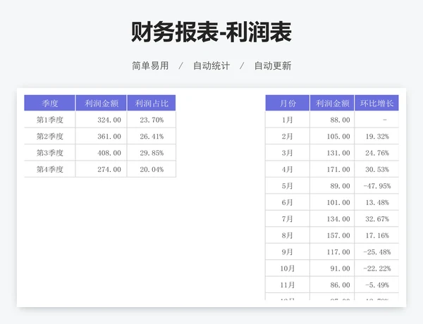Click the 274.00 profit cell
The image size is (423, 324).
(101, 169)
